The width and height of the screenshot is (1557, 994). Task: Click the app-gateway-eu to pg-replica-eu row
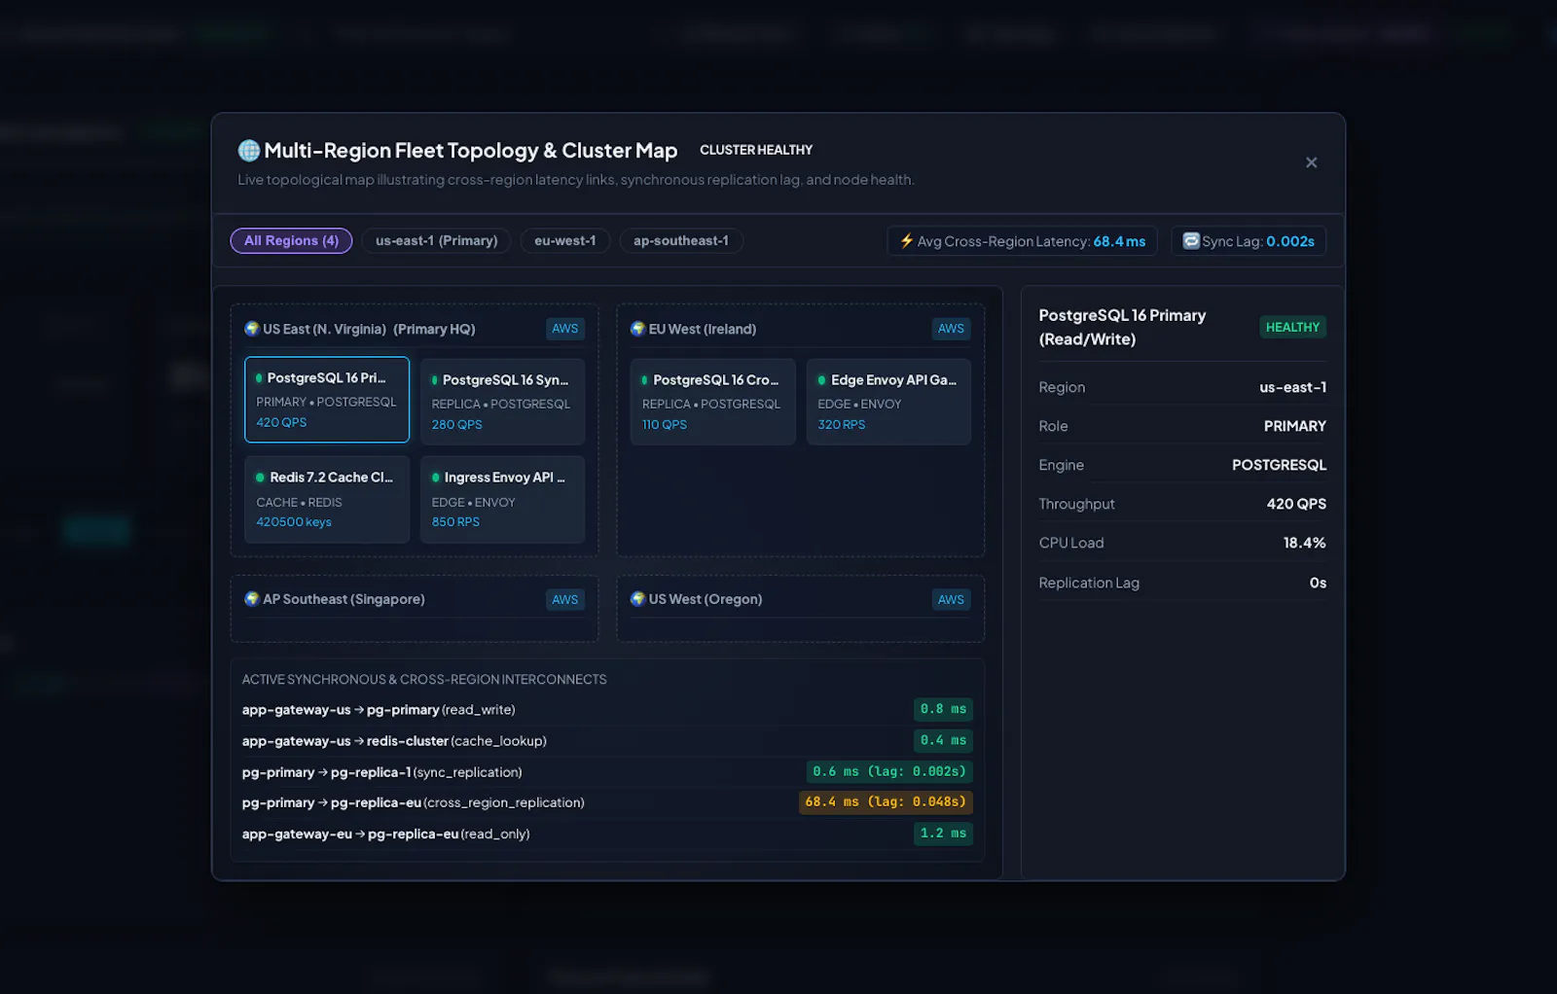607,834
